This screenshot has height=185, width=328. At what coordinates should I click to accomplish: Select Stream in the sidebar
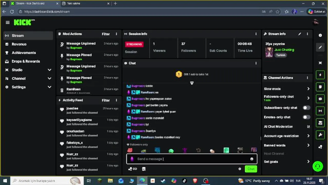(28, 36)
